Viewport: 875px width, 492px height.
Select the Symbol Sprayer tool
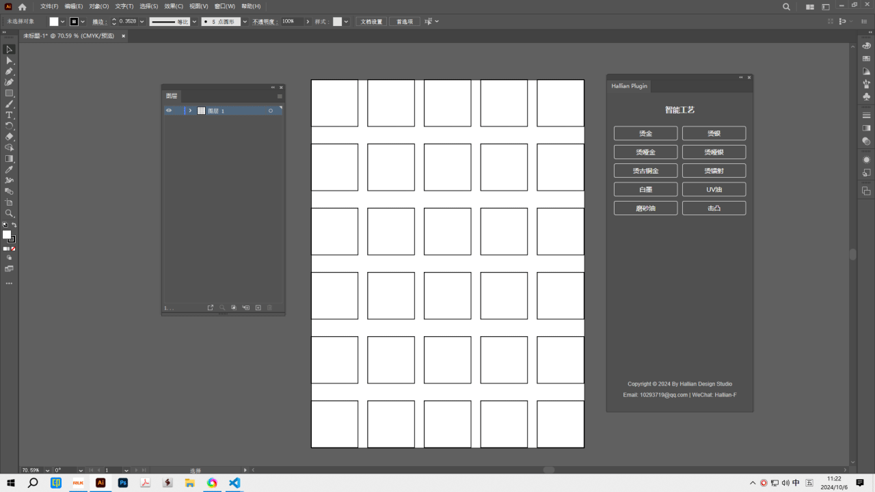click(10, 180)
